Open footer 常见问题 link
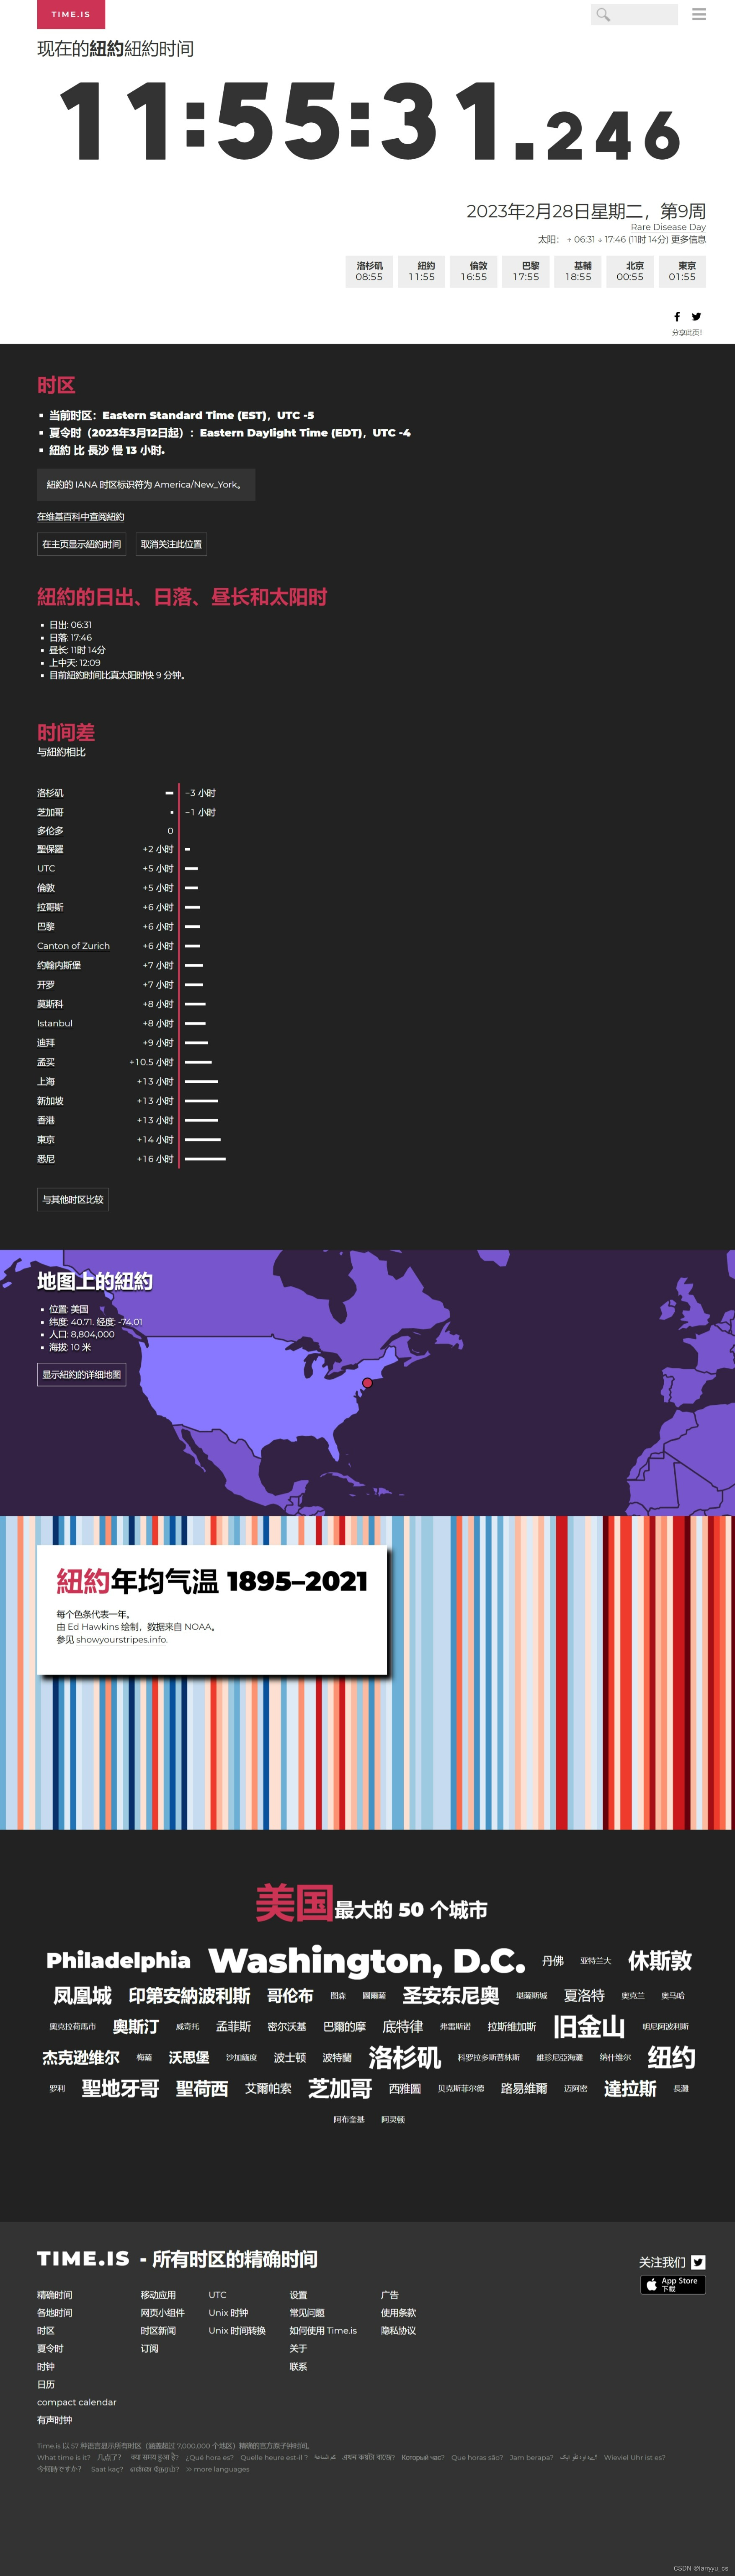Image resolution: width=735 pixels, height=2576 pixels. pos(307,2313)
